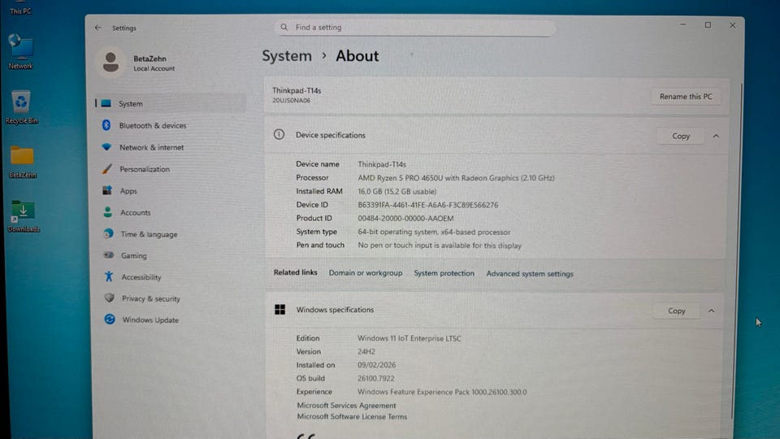Click Edition Windows 11 IoT Enterprise LTSC
This screenshot has width=780, height=439.
tap(409, 338)
